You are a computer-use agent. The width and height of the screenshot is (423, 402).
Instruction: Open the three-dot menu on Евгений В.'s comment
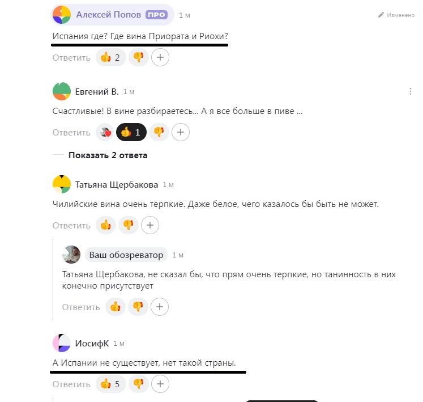click(411, 91)
